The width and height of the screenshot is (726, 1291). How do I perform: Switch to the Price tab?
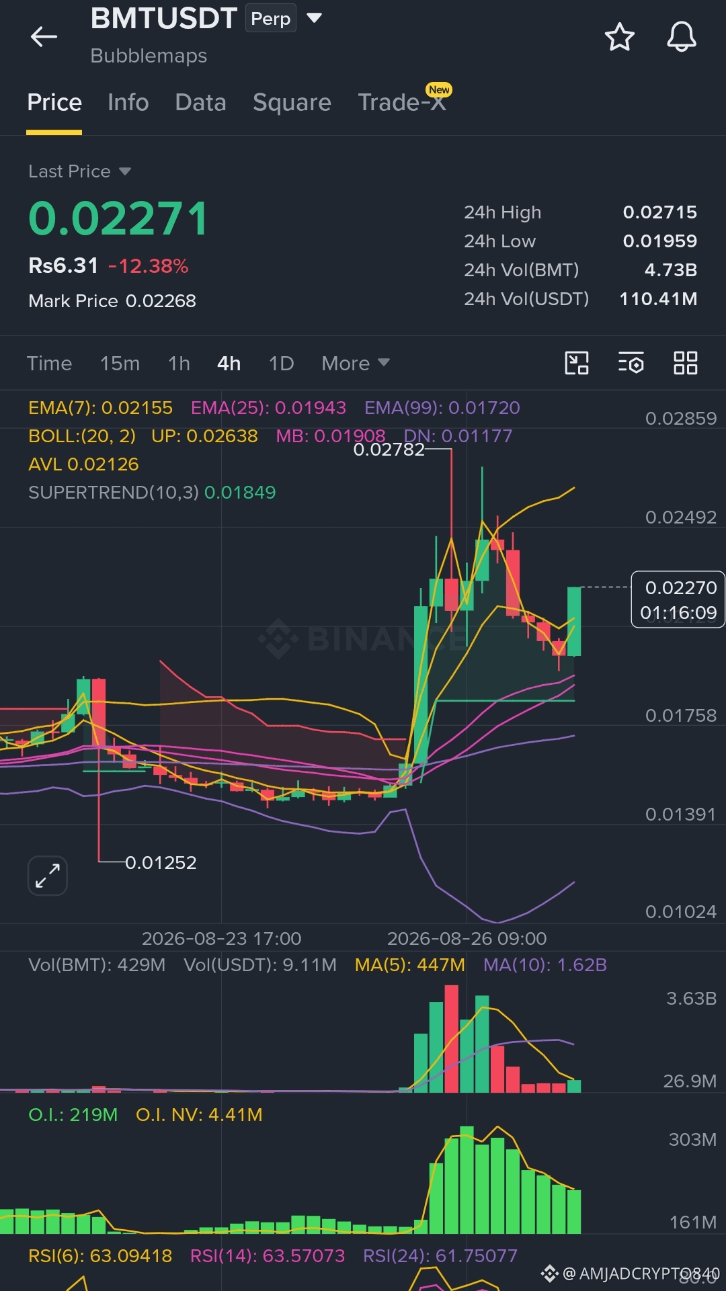54,102
